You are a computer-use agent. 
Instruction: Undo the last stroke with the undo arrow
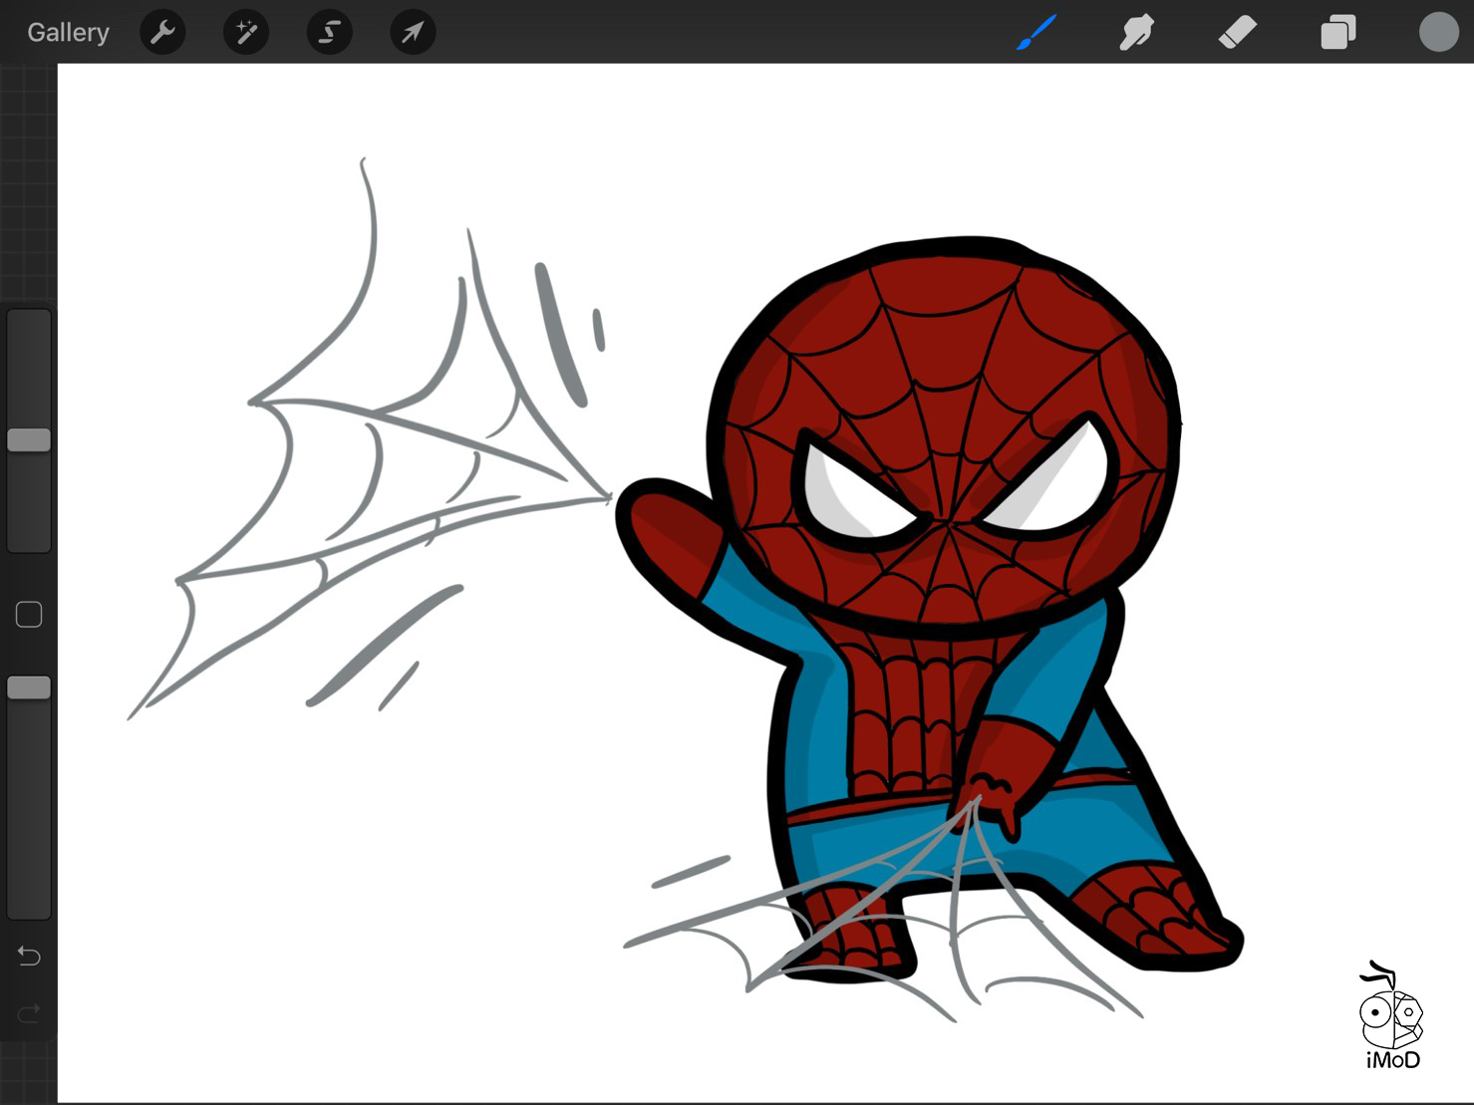click(x=29, y=957)
